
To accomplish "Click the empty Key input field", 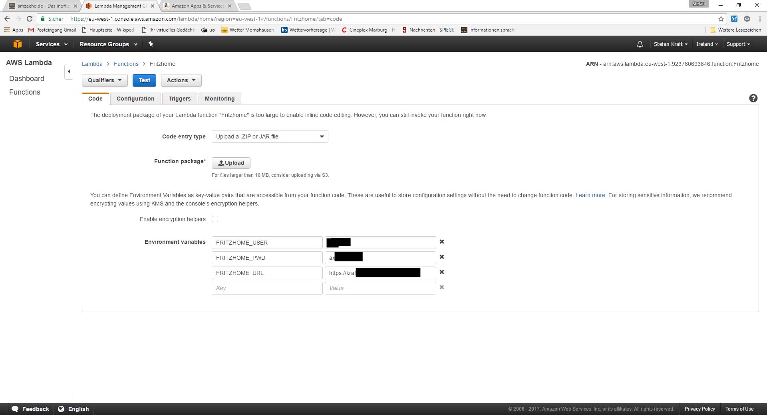I will (x=267, y=288).
